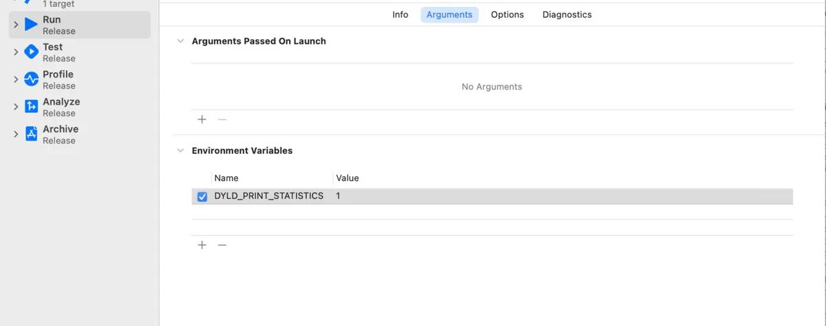Switch to the Info tab

click(400, 14)
